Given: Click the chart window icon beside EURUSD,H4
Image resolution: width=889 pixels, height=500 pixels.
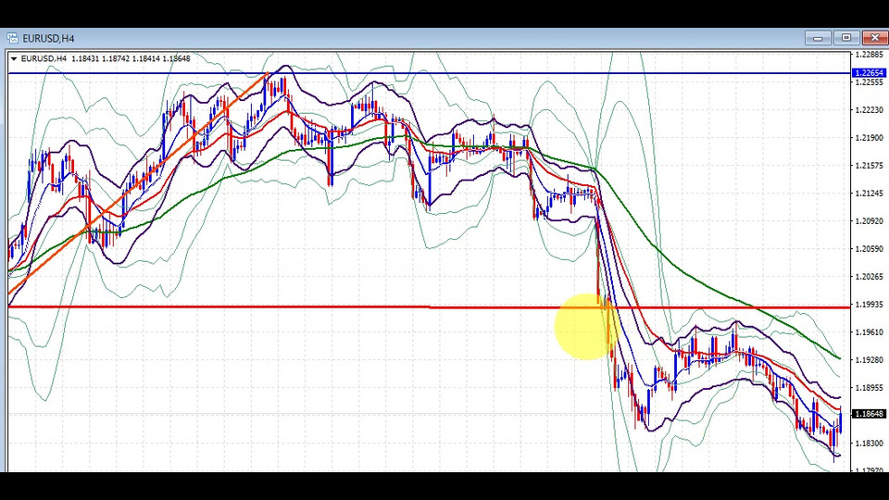Looking at the screenshot, I should coord(12,39).
